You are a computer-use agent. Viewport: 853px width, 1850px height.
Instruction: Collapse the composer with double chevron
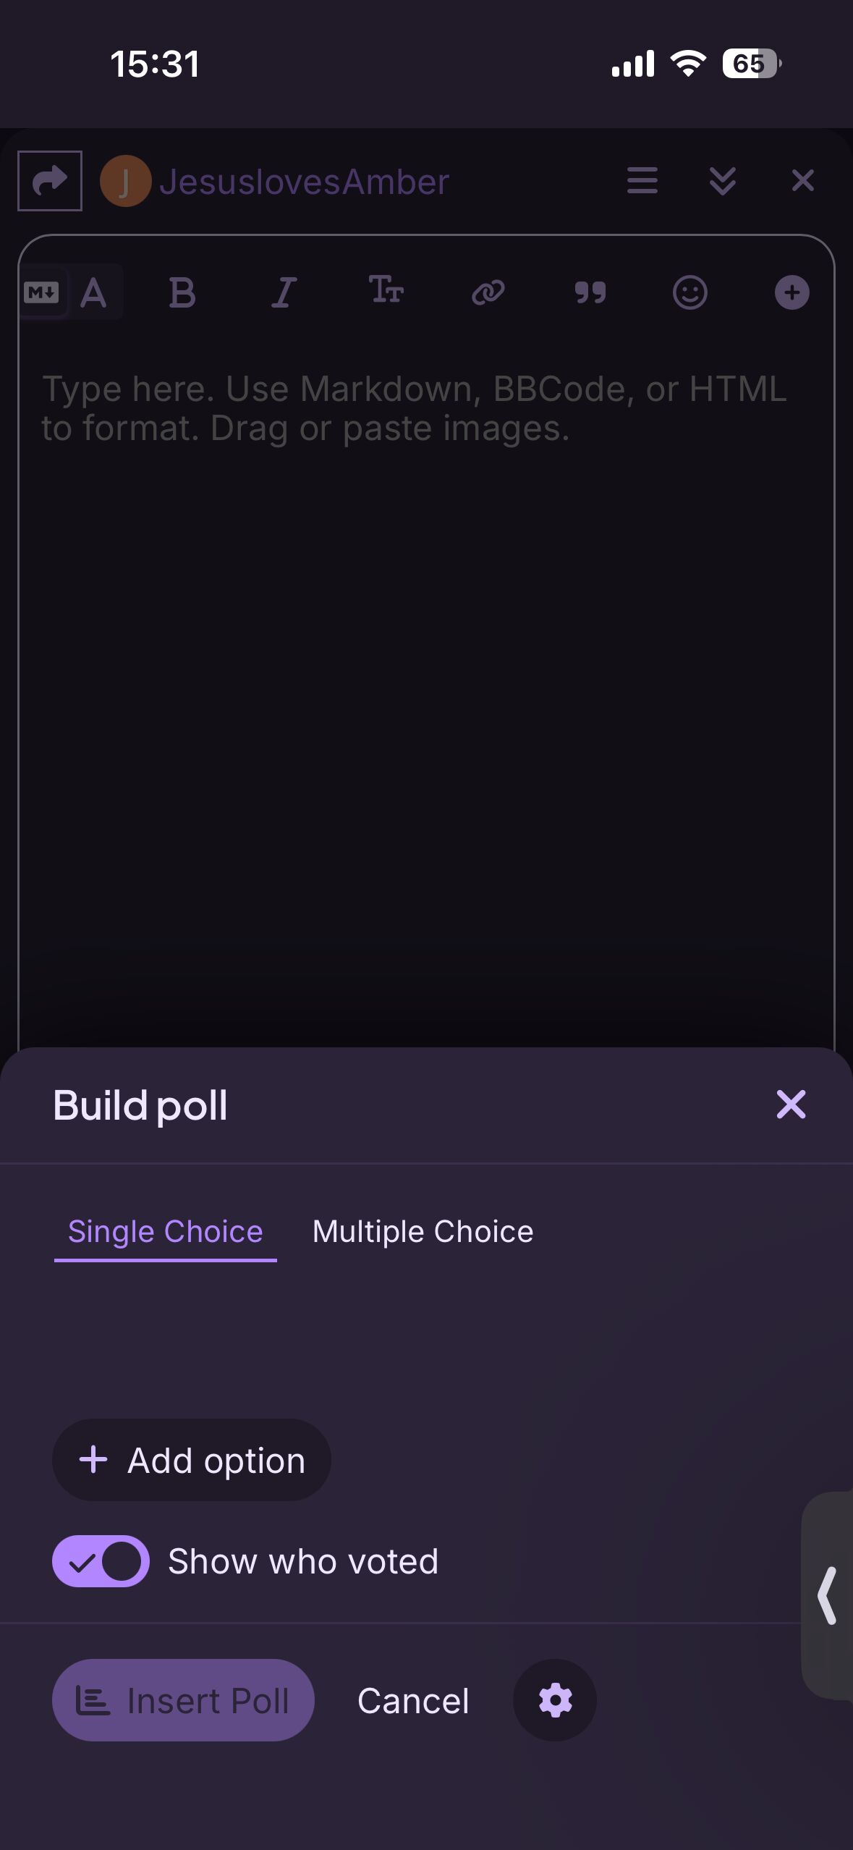click(x=722, y=181)
